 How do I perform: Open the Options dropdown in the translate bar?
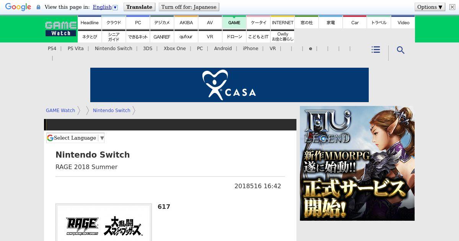[x=430, y=7]
